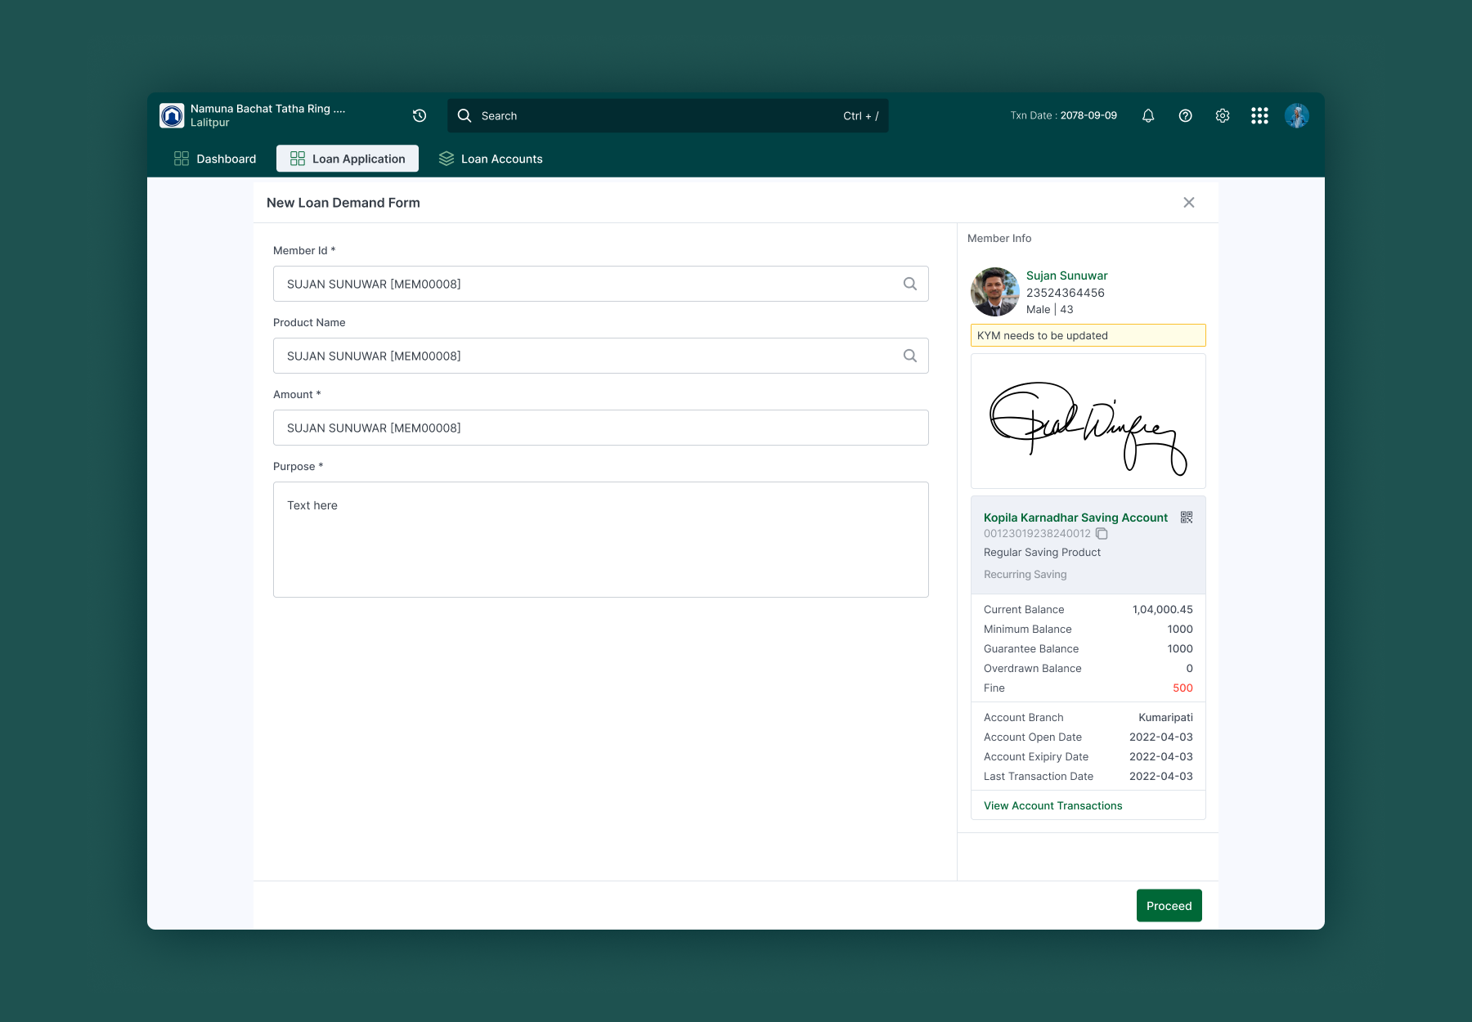Screen dimensions: 1472x1022
Task: Open the help question mark icon
Action: point(1185,115)
